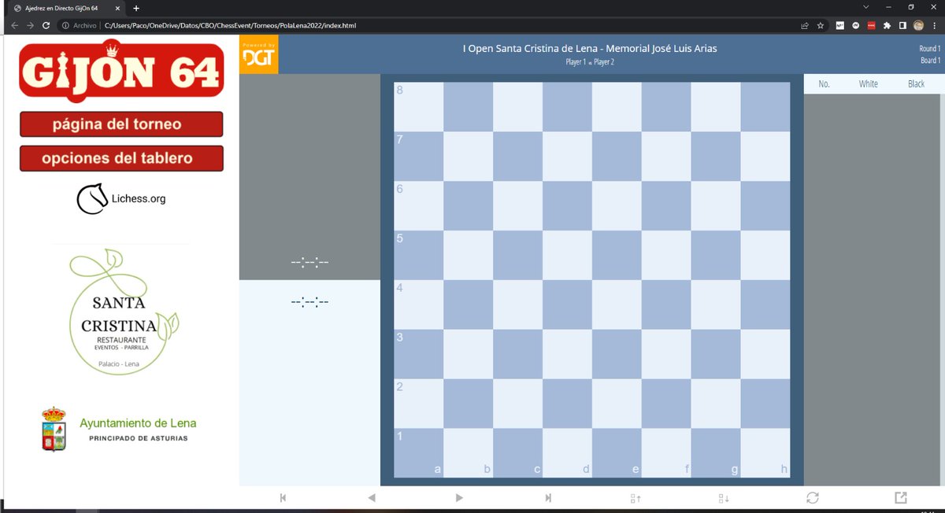945x513 pixels.
Task: Click the 'Round 1' label
Action: (x=929, y=49)
